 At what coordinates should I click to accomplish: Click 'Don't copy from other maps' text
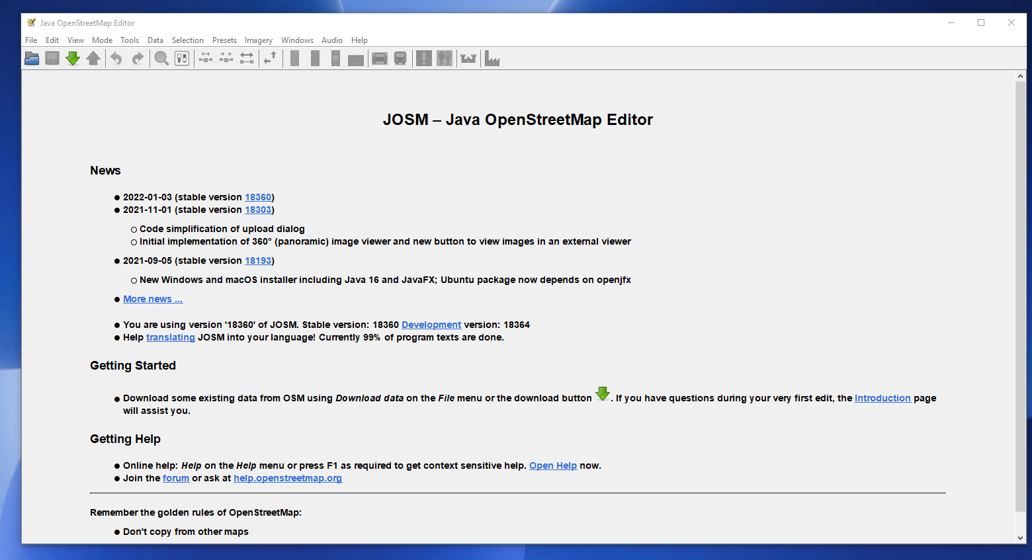(186, 532)
